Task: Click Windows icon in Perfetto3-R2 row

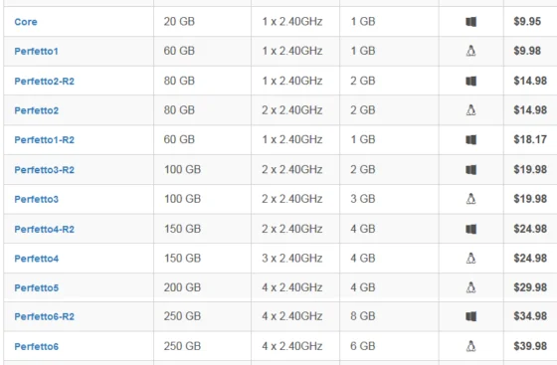Action: click(x=471, y=169)
